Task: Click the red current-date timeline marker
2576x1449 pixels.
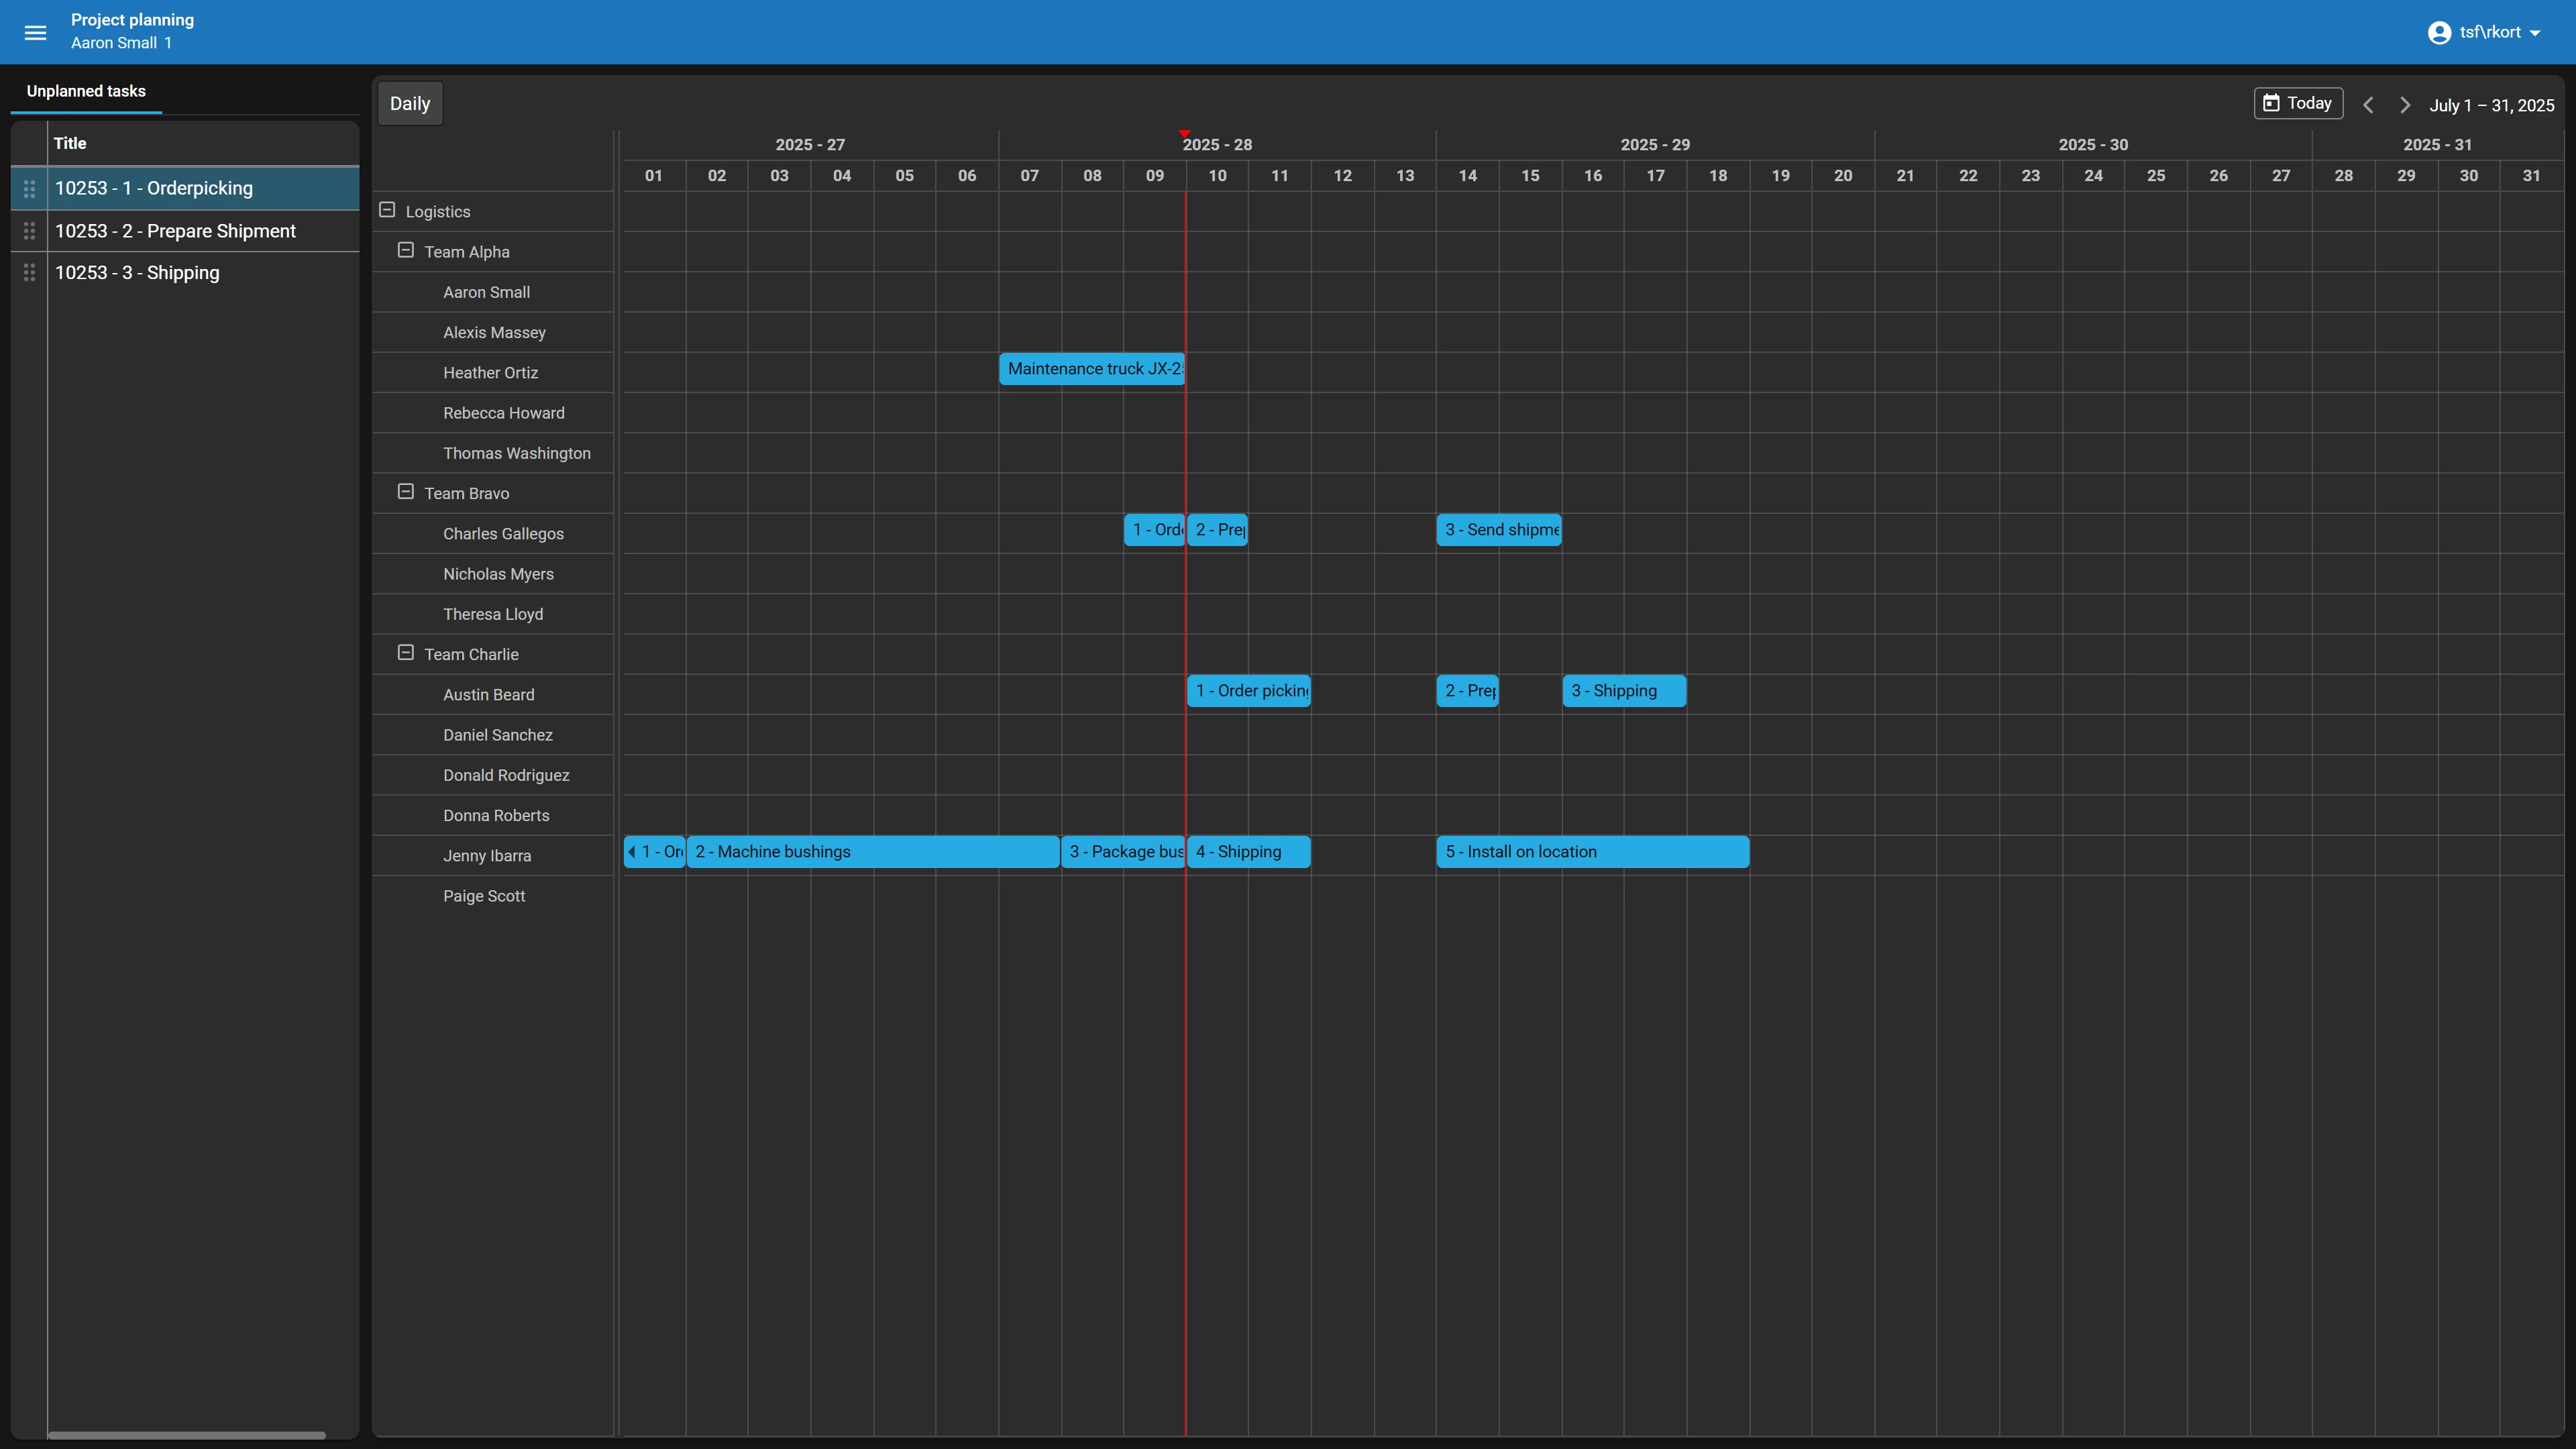Action: coord(1185,133)
